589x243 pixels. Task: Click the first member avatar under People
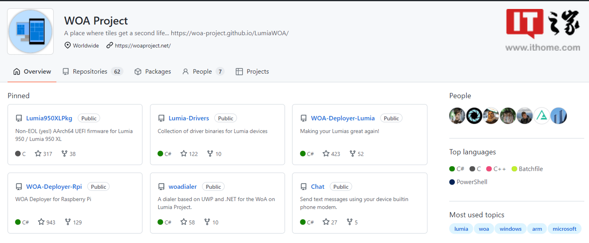click(457, 116)
